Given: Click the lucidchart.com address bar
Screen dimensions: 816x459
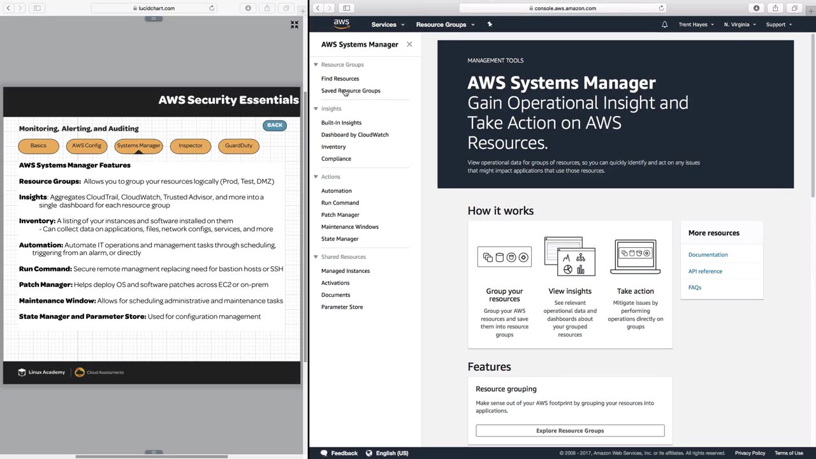Looking at the screenshot, I should (x=154, y=8).
